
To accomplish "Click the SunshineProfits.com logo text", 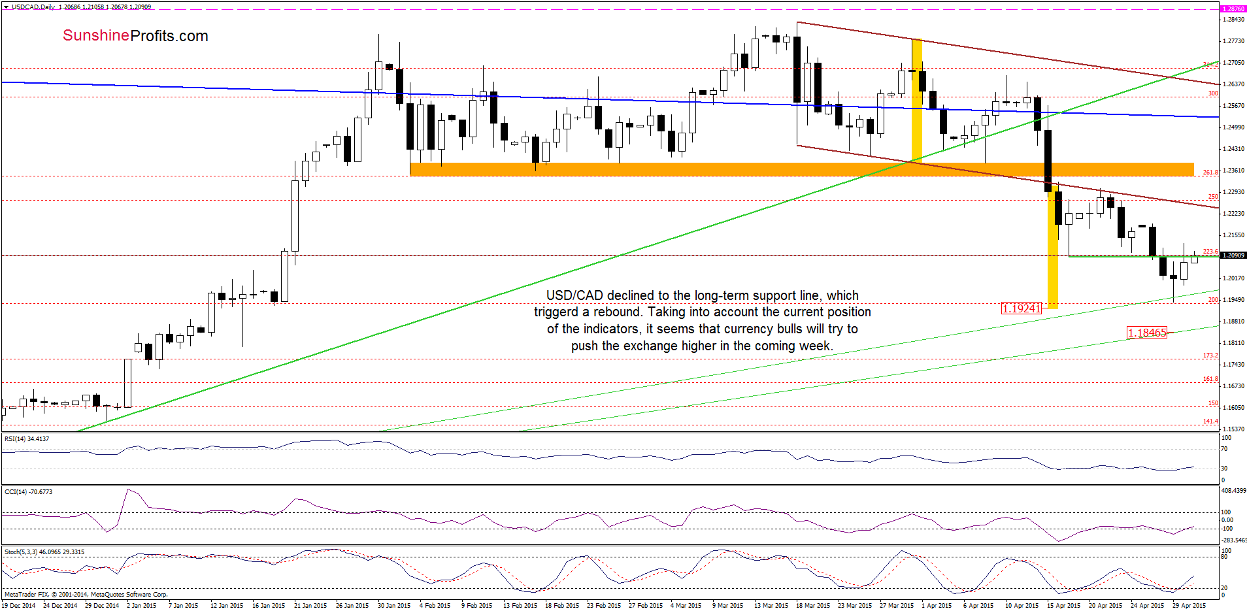I will [135, 36].
